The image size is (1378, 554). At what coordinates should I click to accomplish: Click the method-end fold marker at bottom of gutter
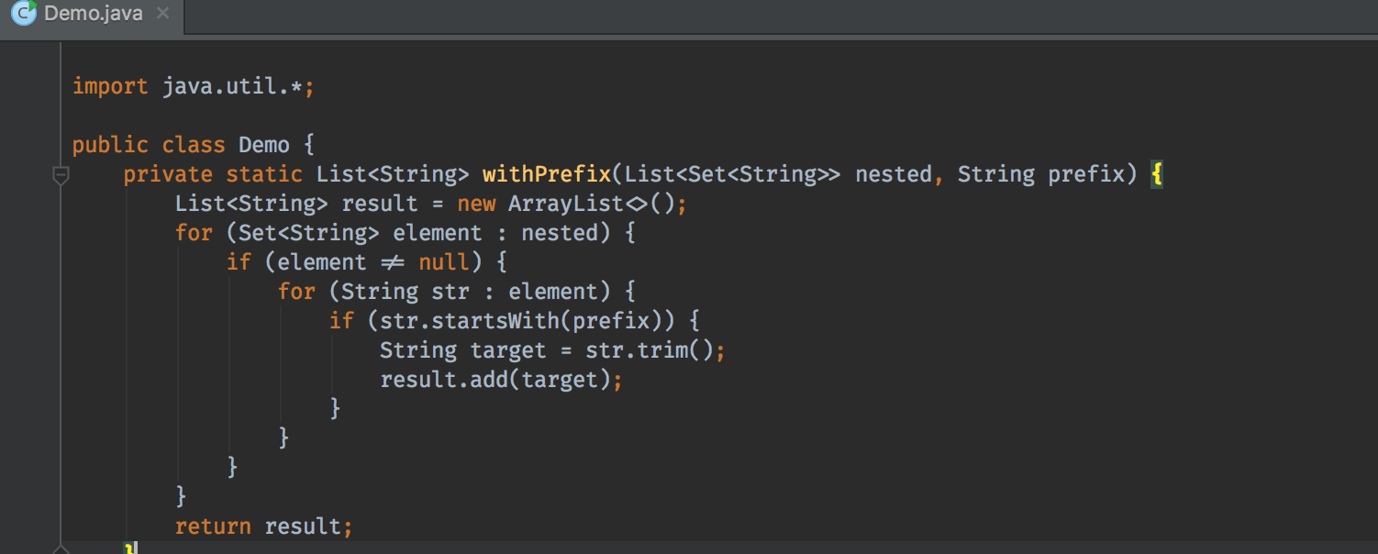61,549
